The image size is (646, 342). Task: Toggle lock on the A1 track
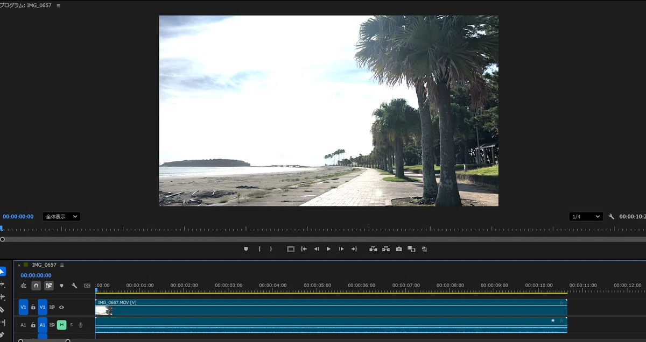click(x=33, y=325)
